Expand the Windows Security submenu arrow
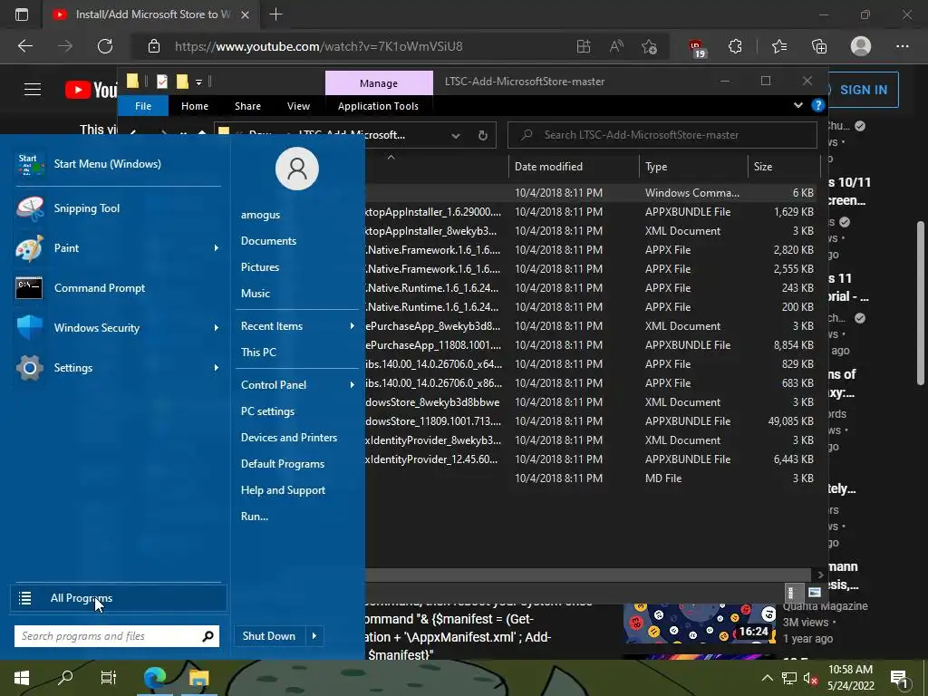 216,328
